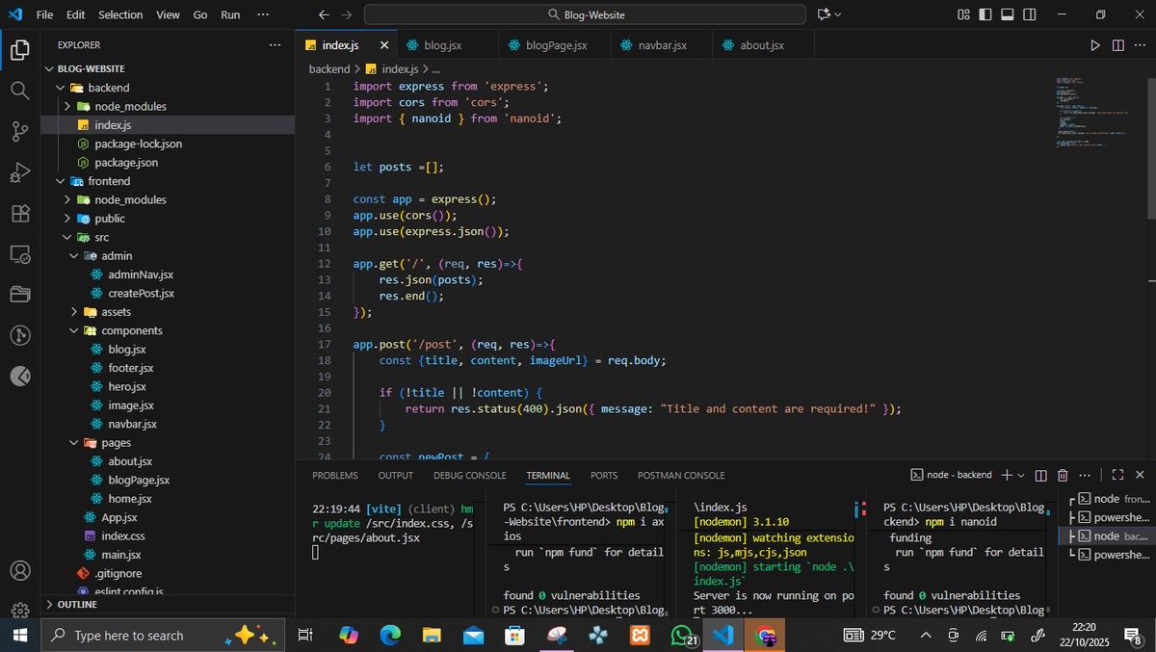Screen dimensions: 1156x652
Task: Click the editor vertical scrollbar
Action: [1150, 149]
